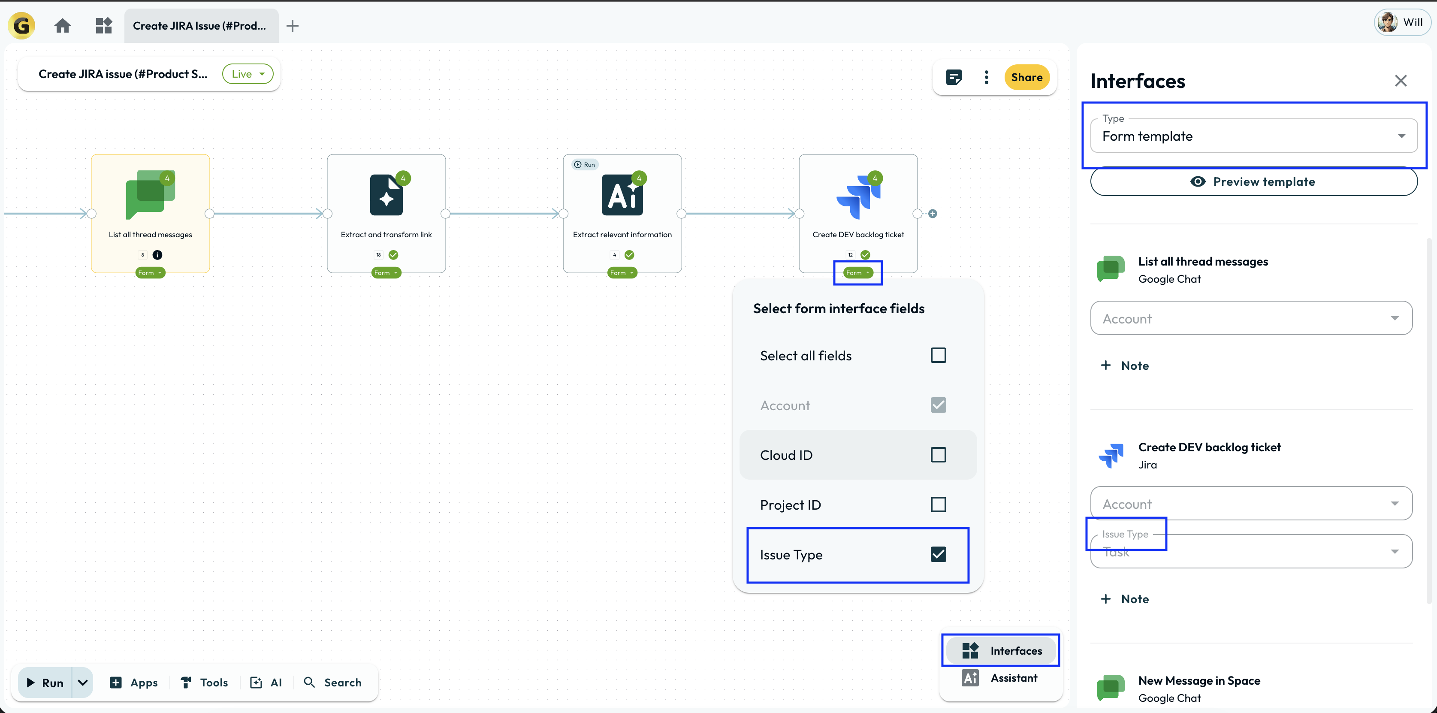Screen dimensions: 1437x713
Task: Add a Note under Google Chat section
Action: point(1124,366)
